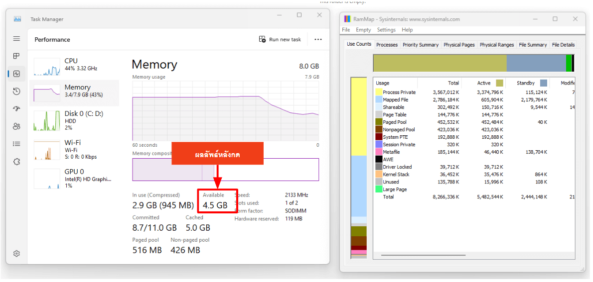
Task: Open the File menu in RamMap
Action: 346,30
